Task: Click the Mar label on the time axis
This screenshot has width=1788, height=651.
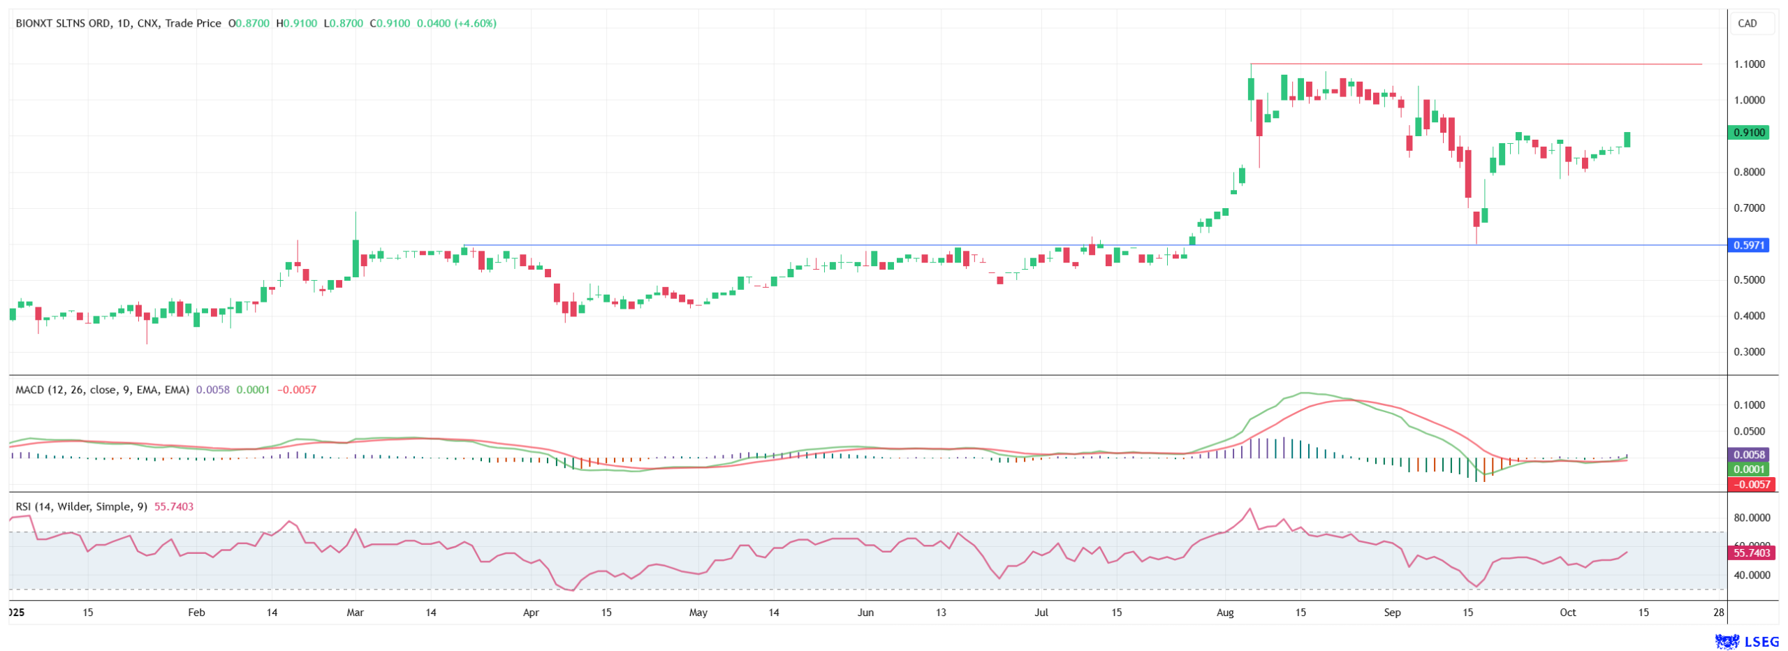Action: [x=355, y=613]
